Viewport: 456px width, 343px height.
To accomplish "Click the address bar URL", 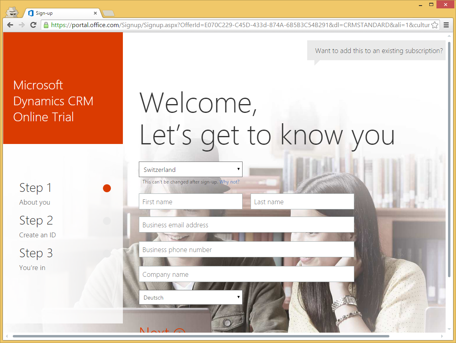I will click(x=240, y=25).
